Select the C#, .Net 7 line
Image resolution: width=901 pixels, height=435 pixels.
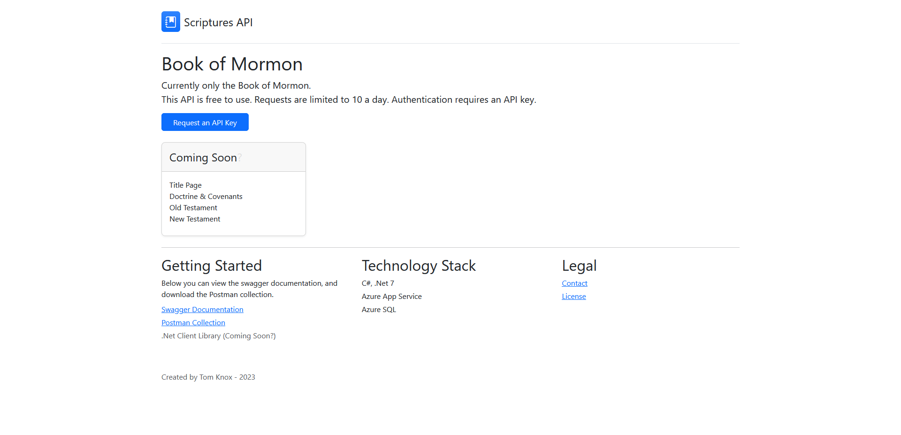tap(378, 283)
